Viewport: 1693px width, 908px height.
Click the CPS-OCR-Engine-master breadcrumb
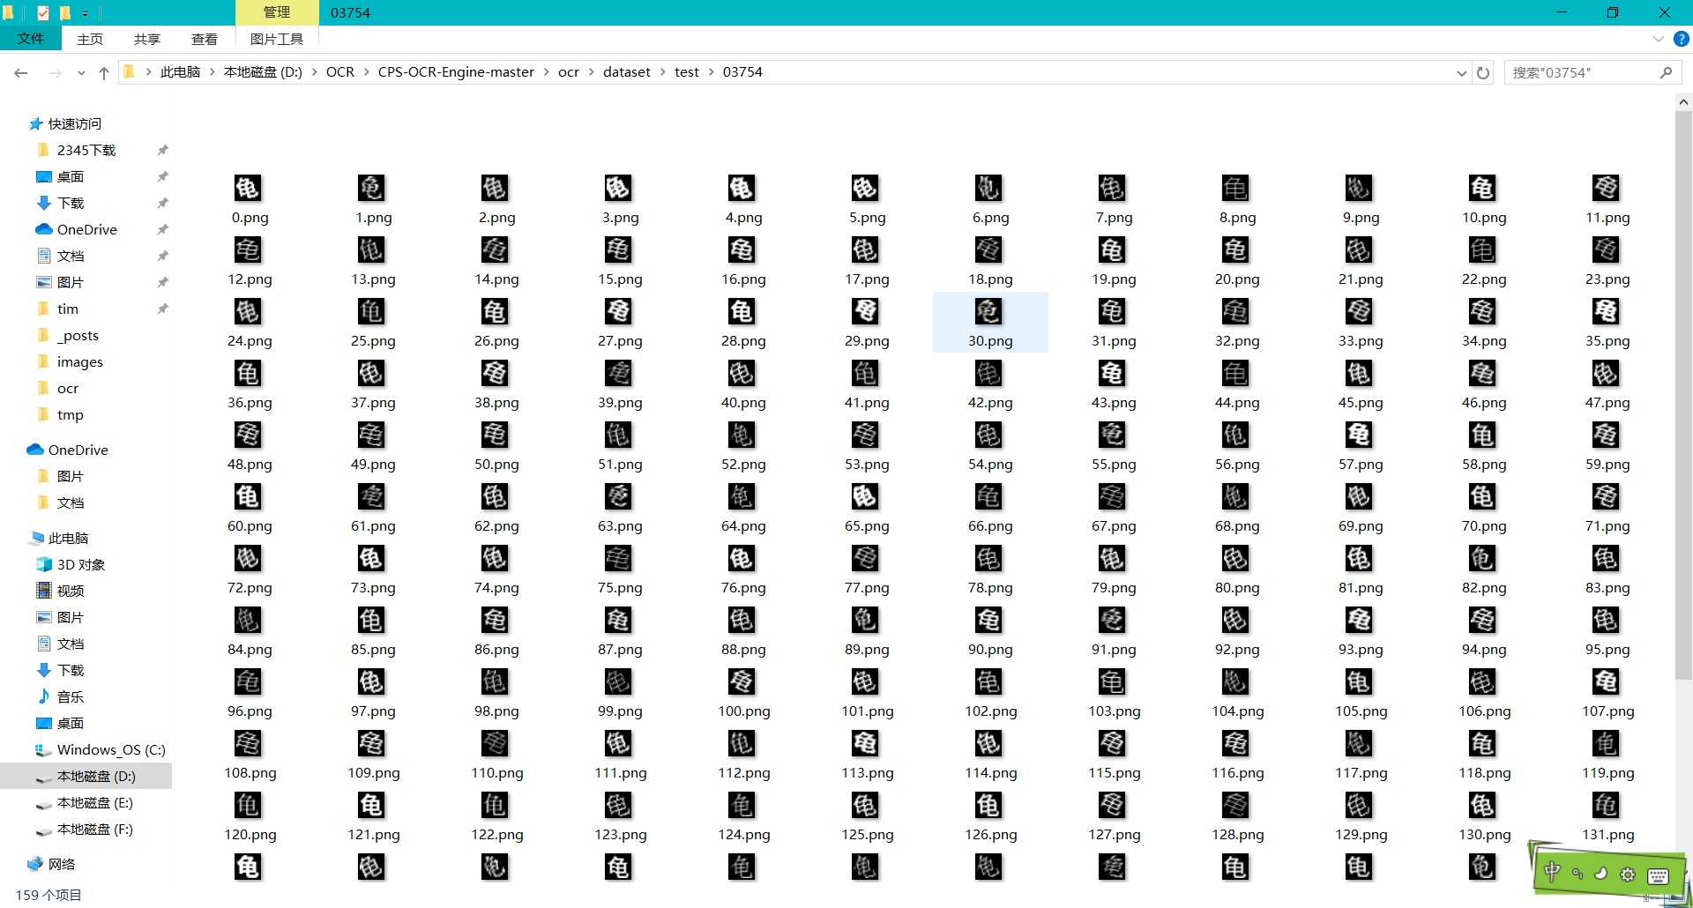click(456, 72)
